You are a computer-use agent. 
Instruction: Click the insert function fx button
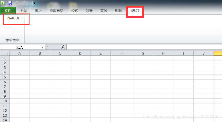(63, 47)
